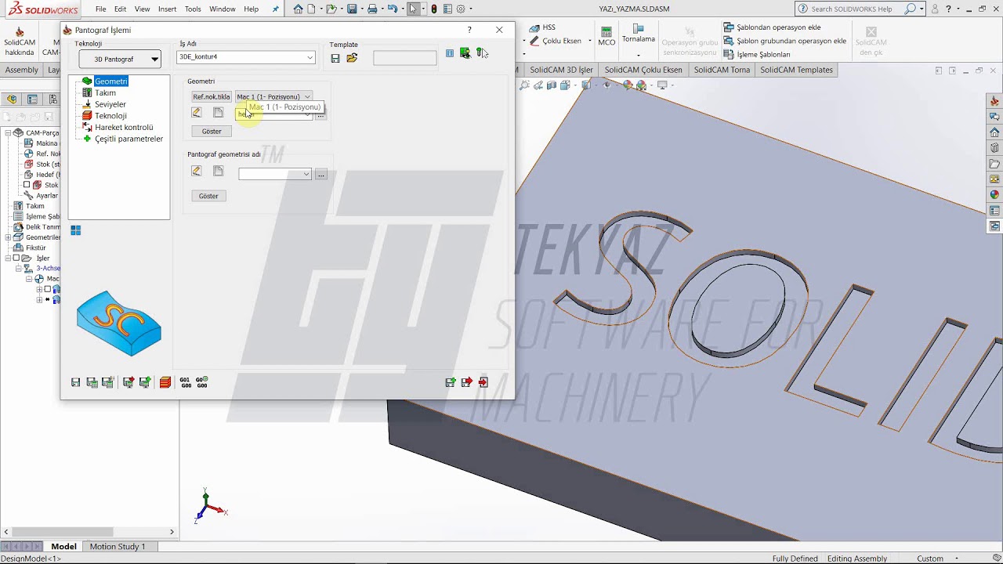The height and width of the screenshot is (564, 1003).
Task: Select Hareket kontrolü in the dialog tree
Action: pos(124,127)
